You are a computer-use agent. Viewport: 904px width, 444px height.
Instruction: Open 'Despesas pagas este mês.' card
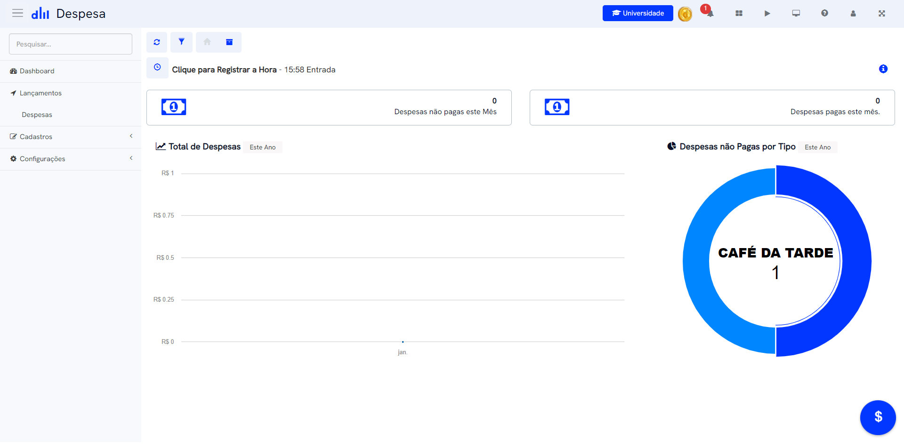[712, 108]
